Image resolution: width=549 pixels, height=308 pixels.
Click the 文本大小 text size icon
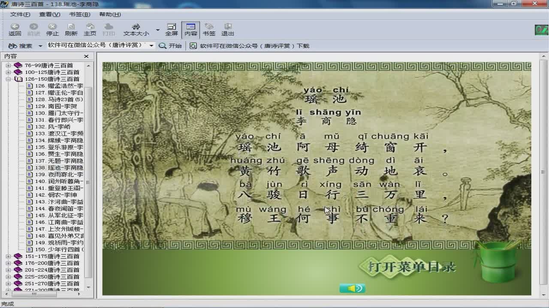(136, 30)
